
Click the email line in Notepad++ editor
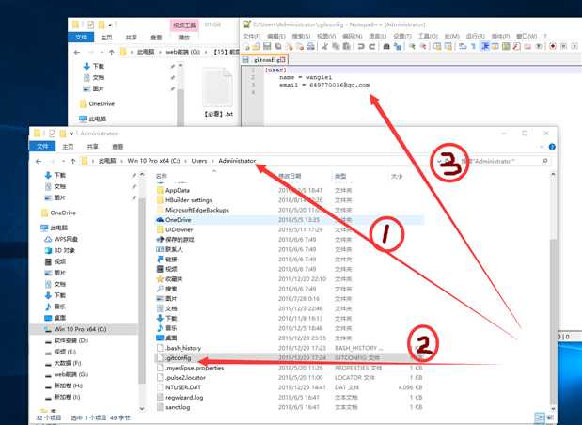point(324,85)
